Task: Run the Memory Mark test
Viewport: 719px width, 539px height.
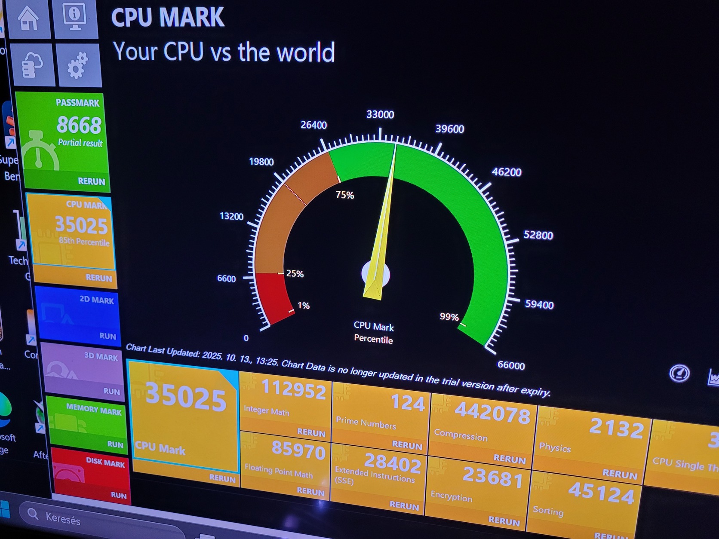Action: [x=115, y=444]
